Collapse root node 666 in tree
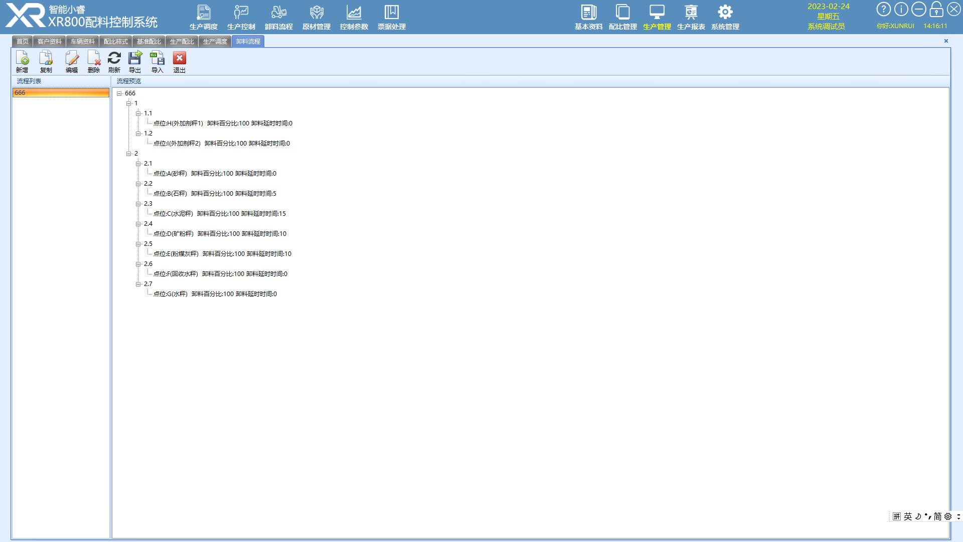Screen dimensions: 963x542 pyautogui.click(x=119, y=93)
